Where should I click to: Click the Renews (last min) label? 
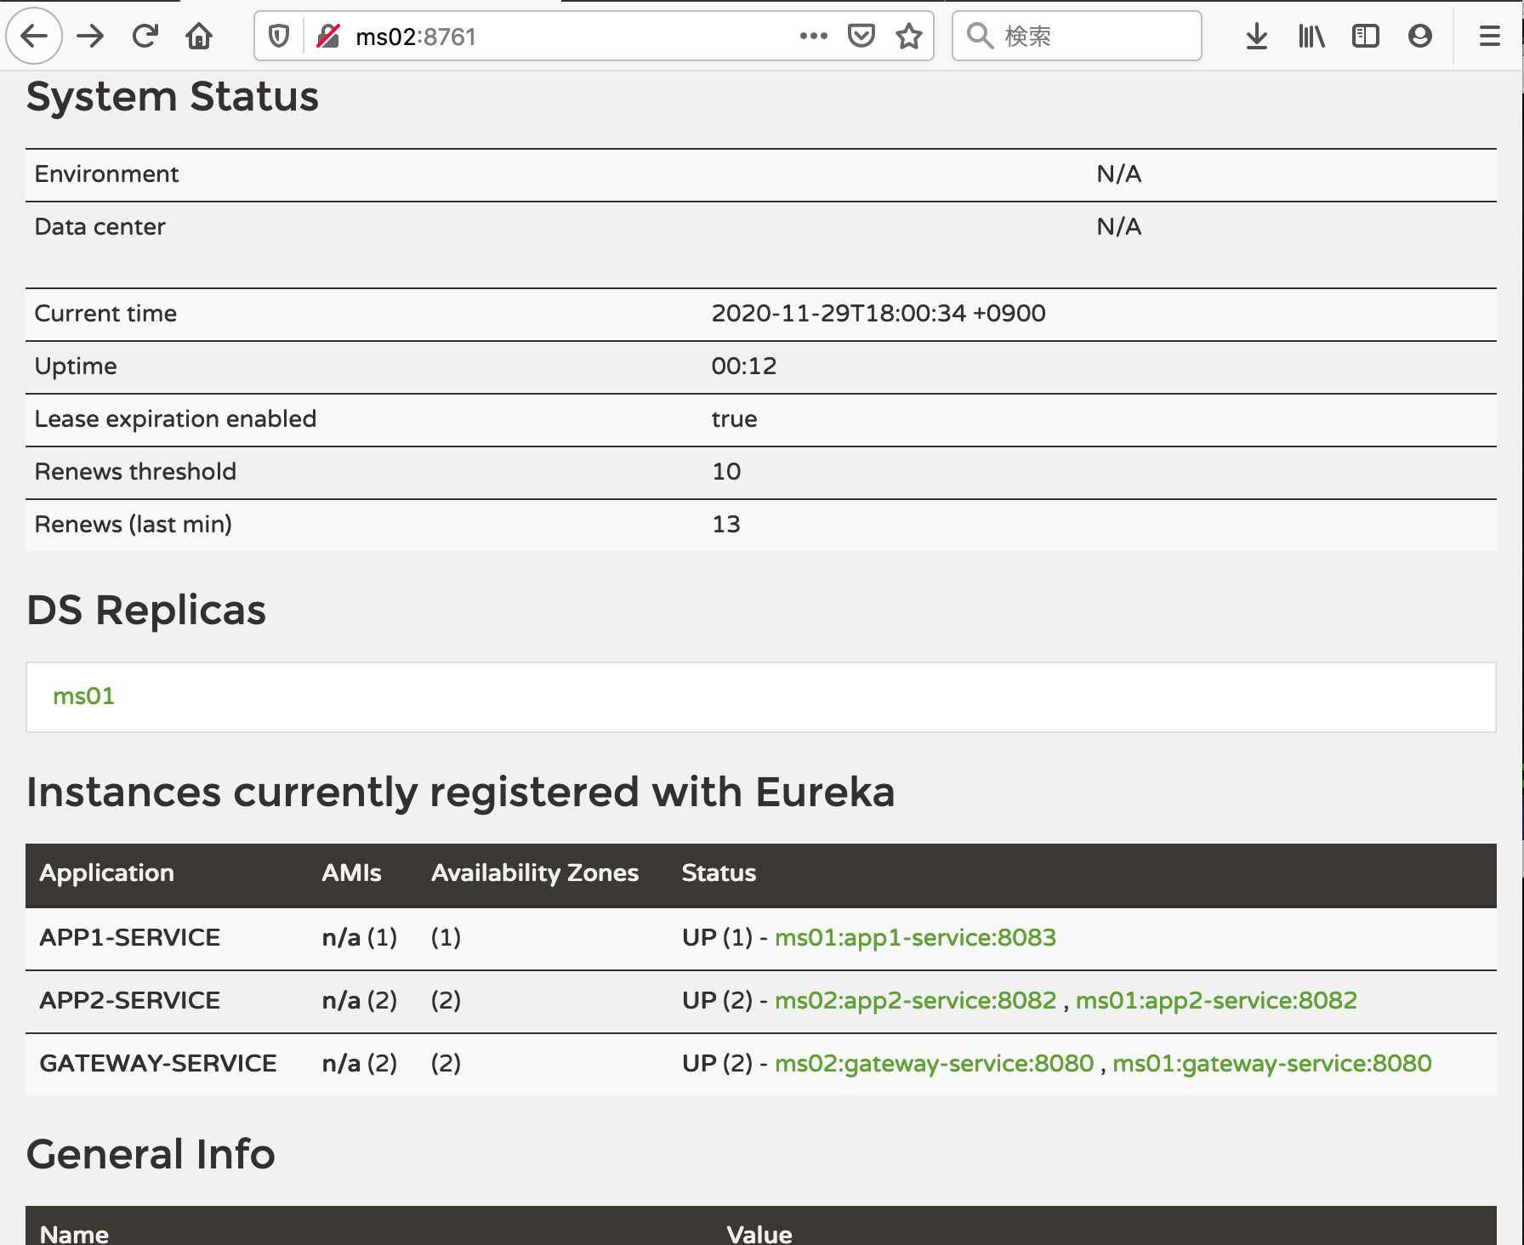(x=133, y=525)
